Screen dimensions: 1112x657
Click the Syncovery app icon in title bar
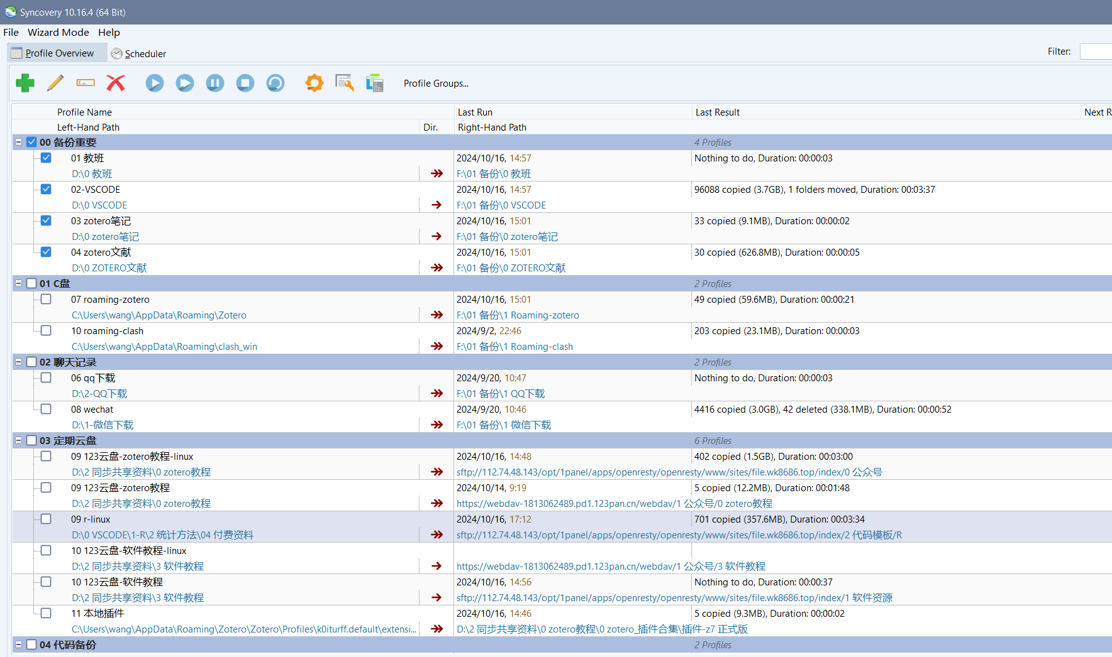(11, 12)
